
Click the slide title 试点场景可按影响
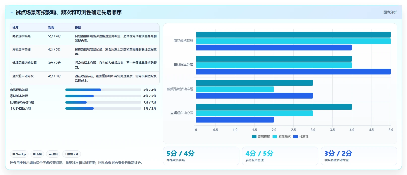click(69, 12)
